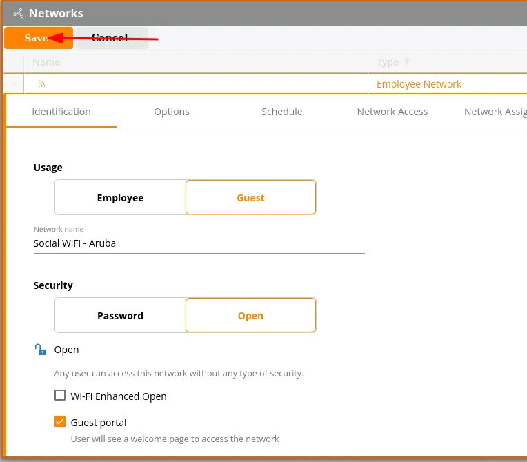Viewport: 527px width, 462px height.
Task: Select Guest usage option
Action: 250,198
